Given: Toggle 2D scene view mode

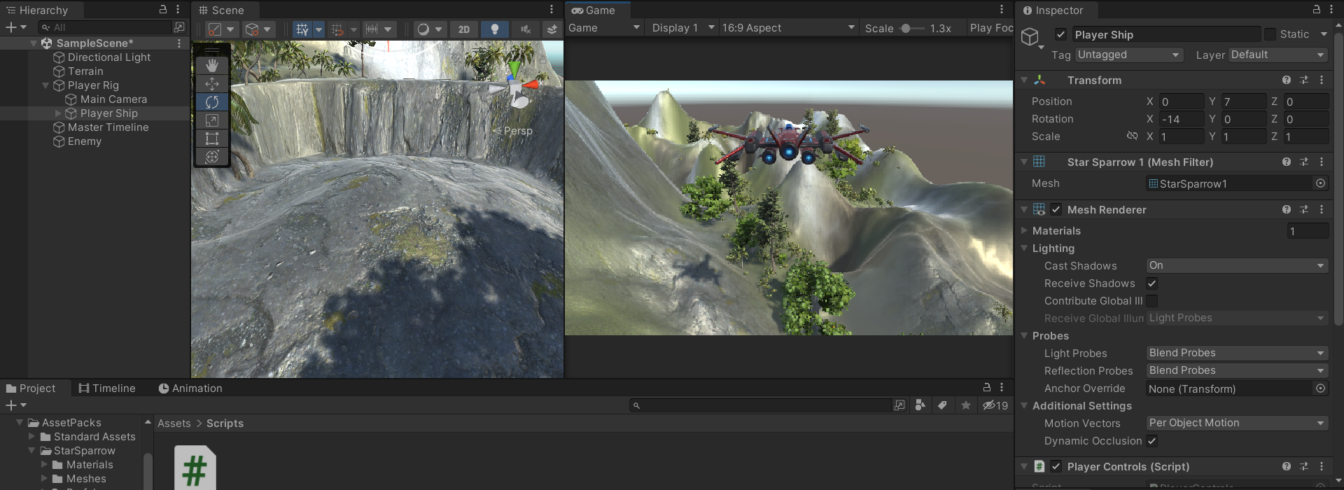Looking at the screenshot, I should (464, 29).
